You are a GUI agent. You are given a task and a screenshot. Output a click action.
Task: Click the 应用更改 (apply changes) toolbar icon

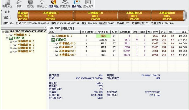point(88,4)
